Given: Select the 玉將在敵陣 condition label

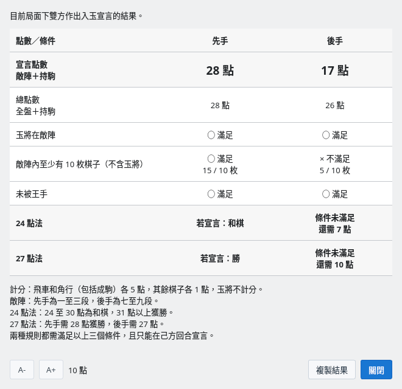Looking at the screenshot, I should pos(36,135).
